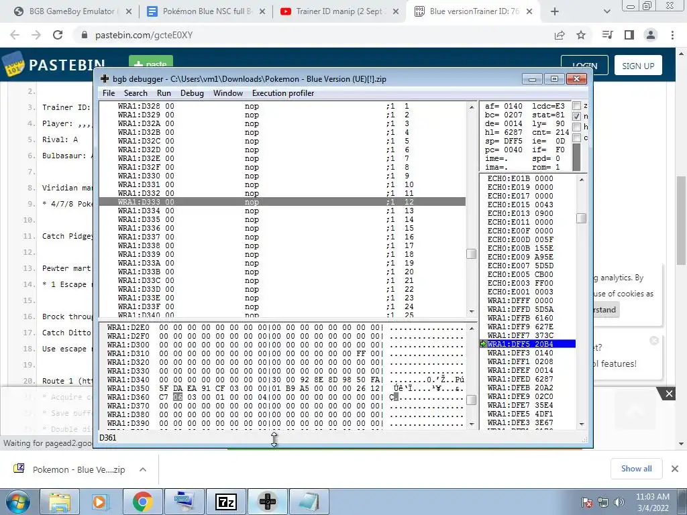
Task: Toggle the checked n flag checkbox
Action: point(576,116)
